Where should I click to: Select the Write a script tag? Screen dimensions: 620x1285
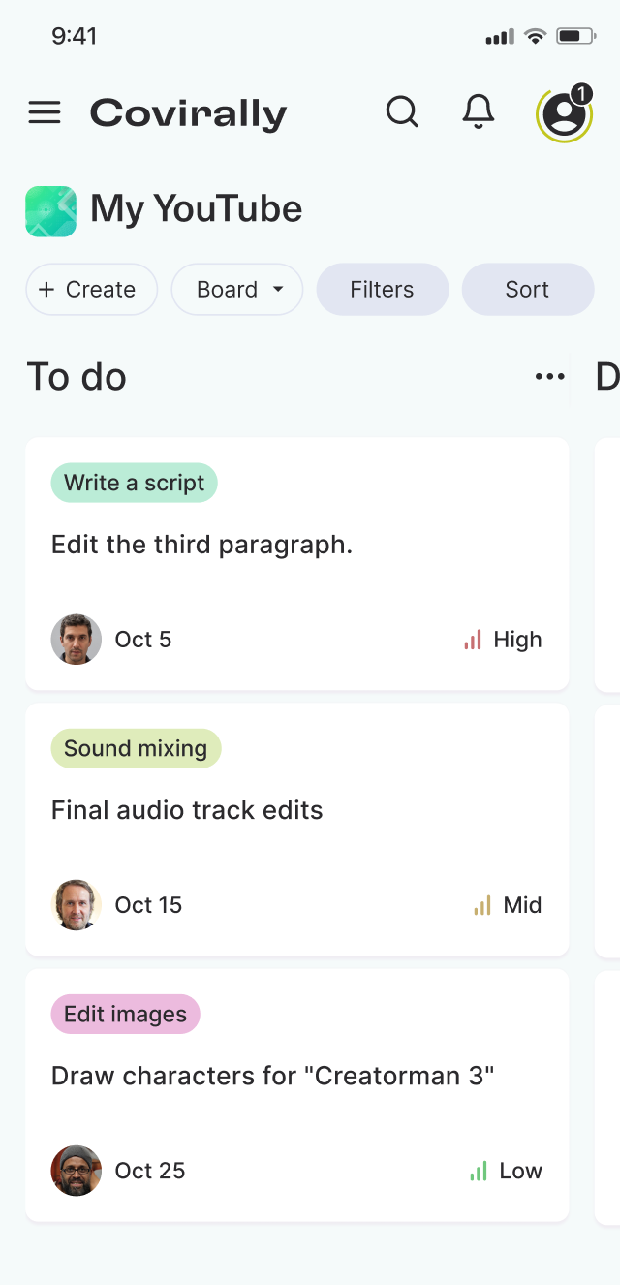[135, 483]
